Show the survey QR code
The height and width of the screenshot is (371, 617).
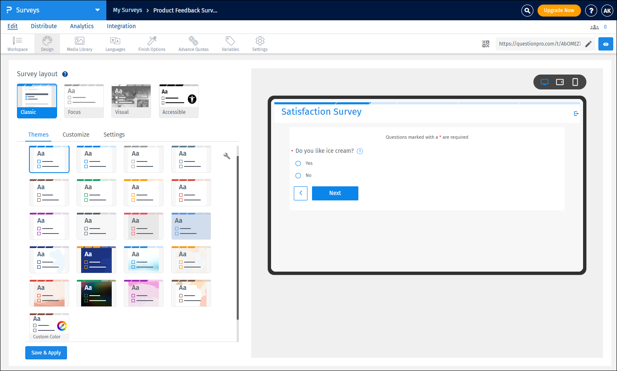(x=486, y=43)
